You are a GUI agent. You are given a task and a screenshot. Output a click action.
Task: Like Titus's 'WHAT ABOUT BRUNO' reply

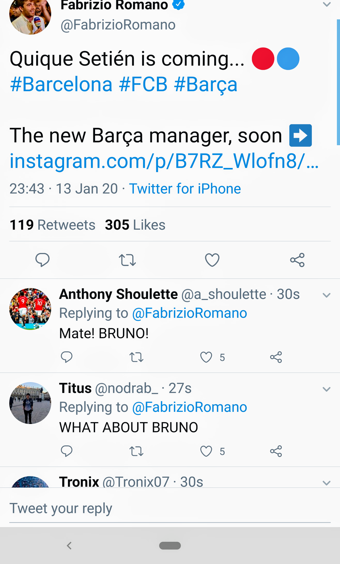pos(206,451)
